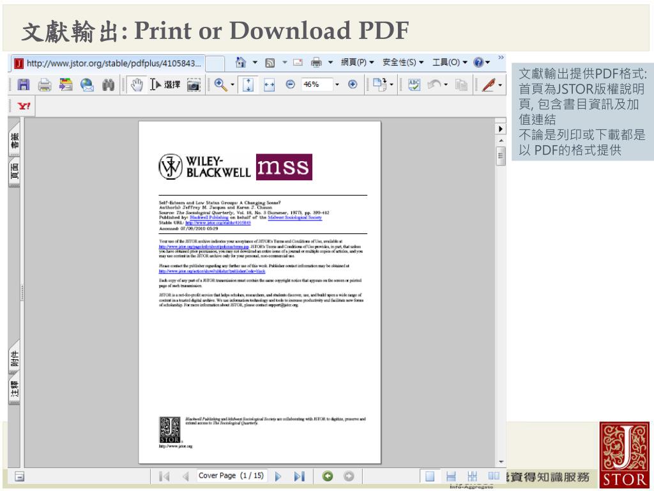Switch to continuous page layout

451,476
